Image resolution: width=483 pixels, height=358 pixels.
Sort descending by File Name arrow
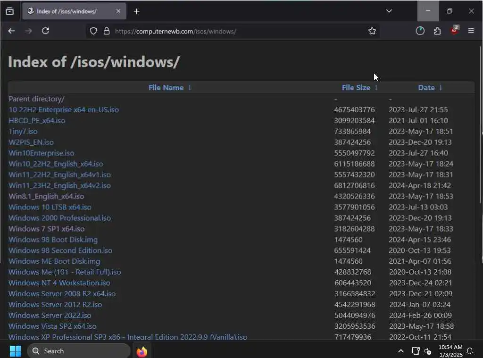(x=190, y=88)
